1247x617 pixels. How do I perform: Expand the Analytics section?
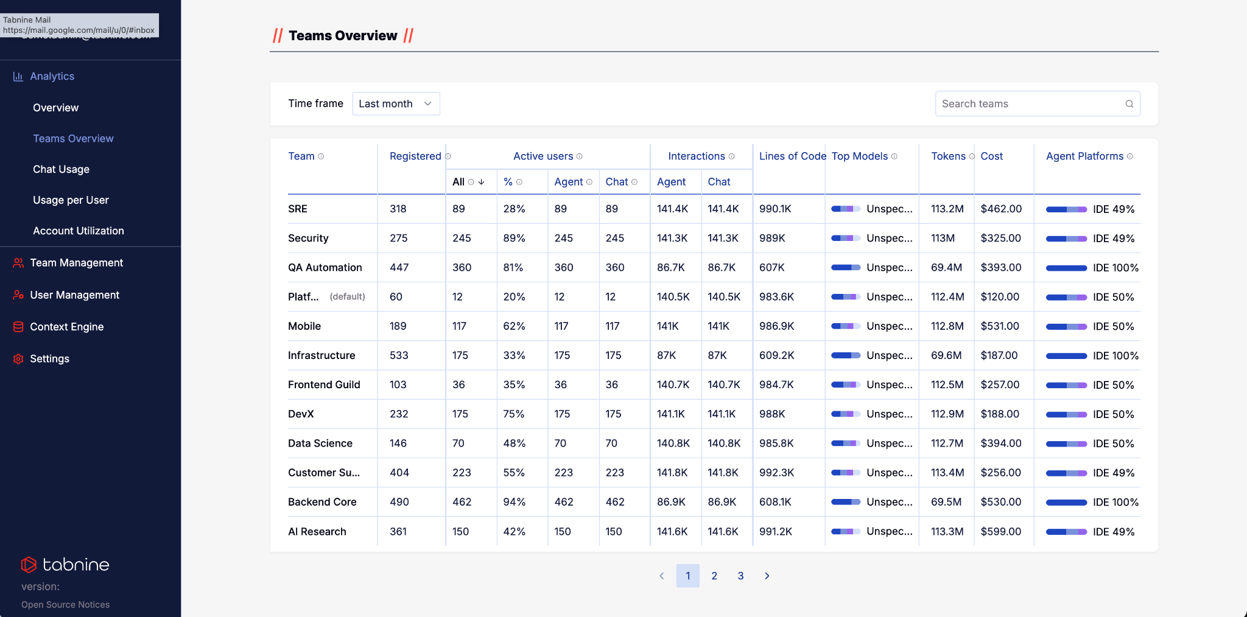click(52, 77)
